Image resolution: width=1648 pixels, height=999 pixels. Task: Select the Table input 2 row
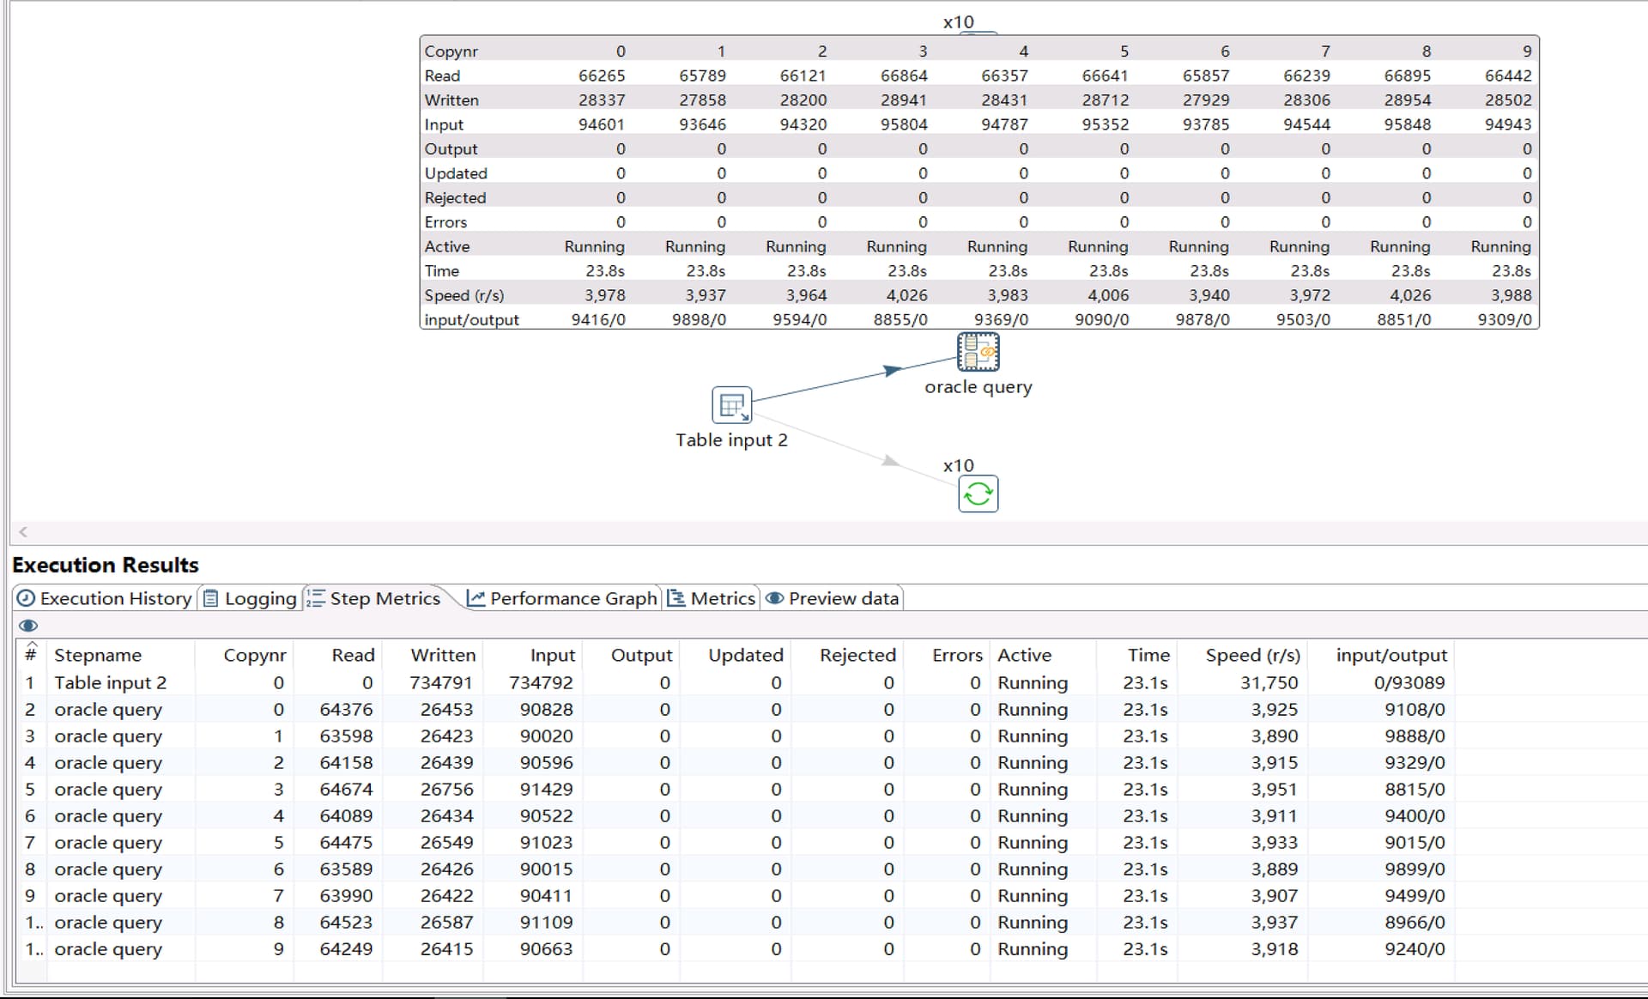(110, 683)
